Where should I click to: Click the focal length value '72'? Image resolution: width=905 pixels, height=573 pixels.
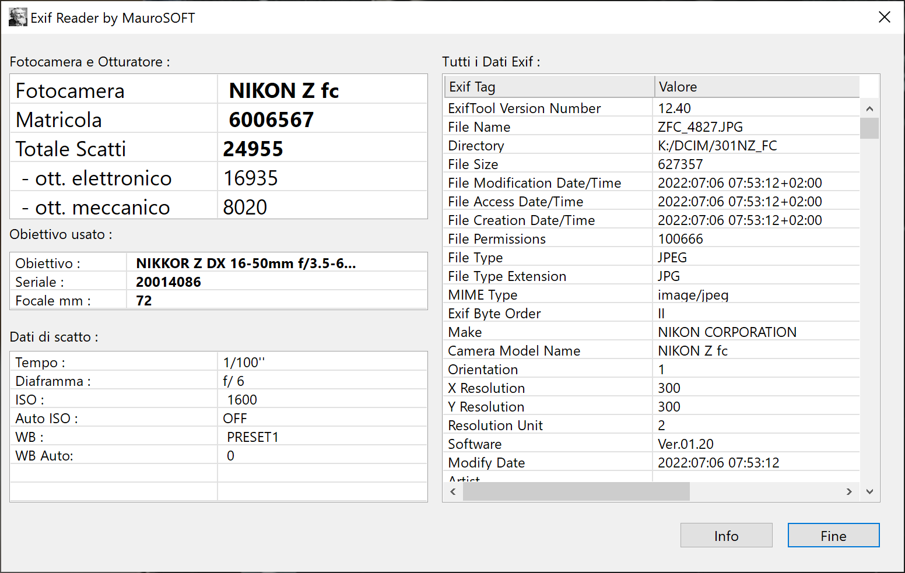pyautogui.click(x=144, y=301)
